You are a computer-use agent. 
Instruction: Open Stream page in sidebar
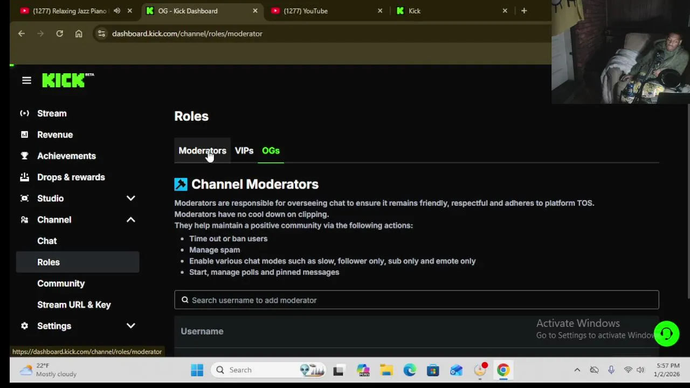point(52,113)
